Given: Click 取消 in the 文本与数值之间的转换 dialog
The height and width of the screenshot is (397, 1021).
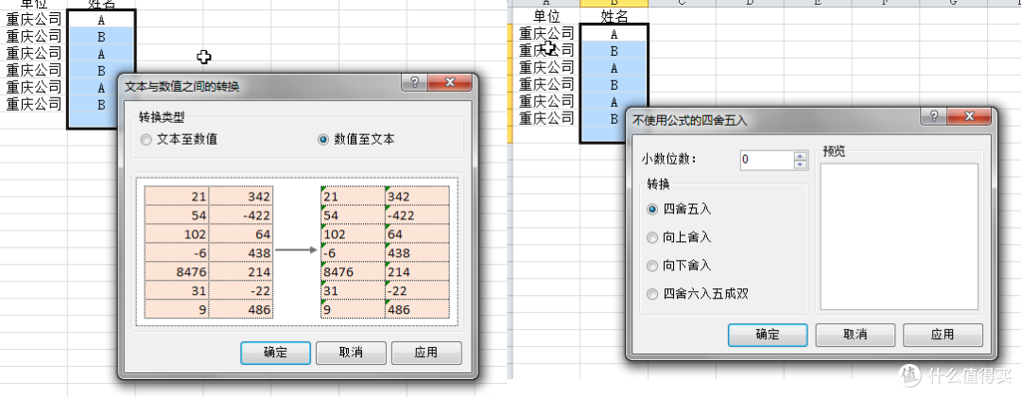Looking at the screenshot, I should tap(351, 353).
